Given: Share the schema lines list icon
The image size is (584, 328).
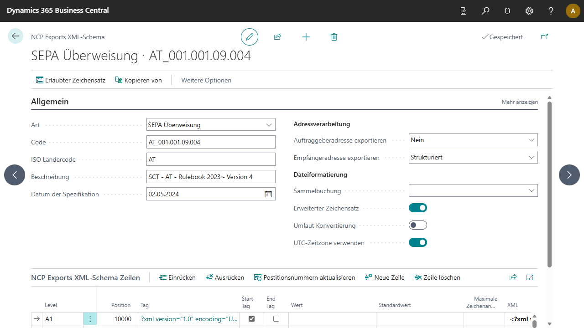Looking at the screenshot, I should 513,277.
